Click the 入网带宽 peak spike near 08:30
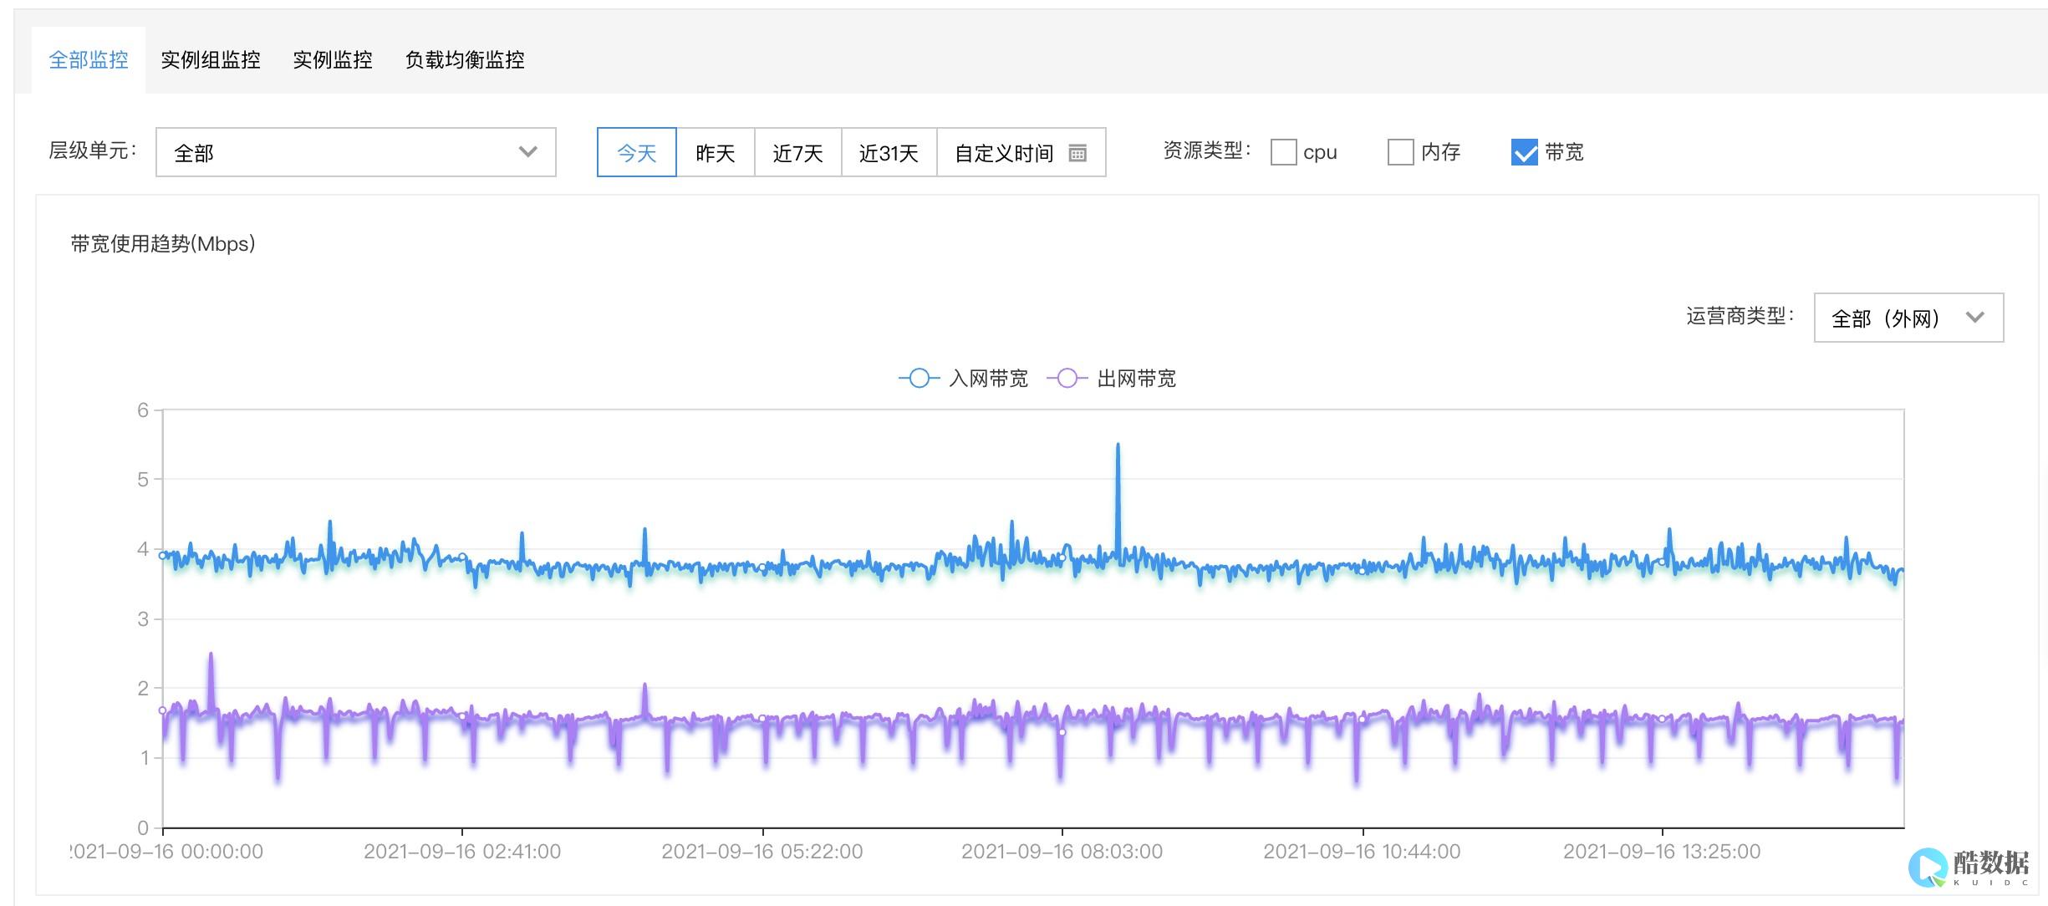Screen dimensions: 2048x906 [x=1118, y=445]
